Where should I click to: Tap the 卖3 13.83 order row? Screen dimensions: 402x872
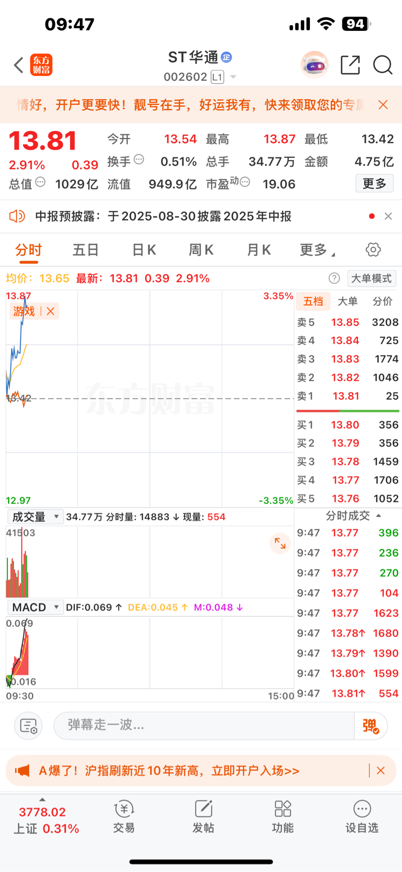click(348, 359)
